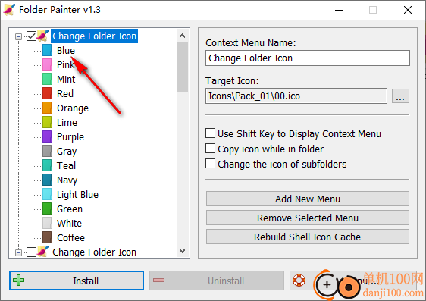Click the paintbrush icon of second Change Folder Icon

(43, 252)
